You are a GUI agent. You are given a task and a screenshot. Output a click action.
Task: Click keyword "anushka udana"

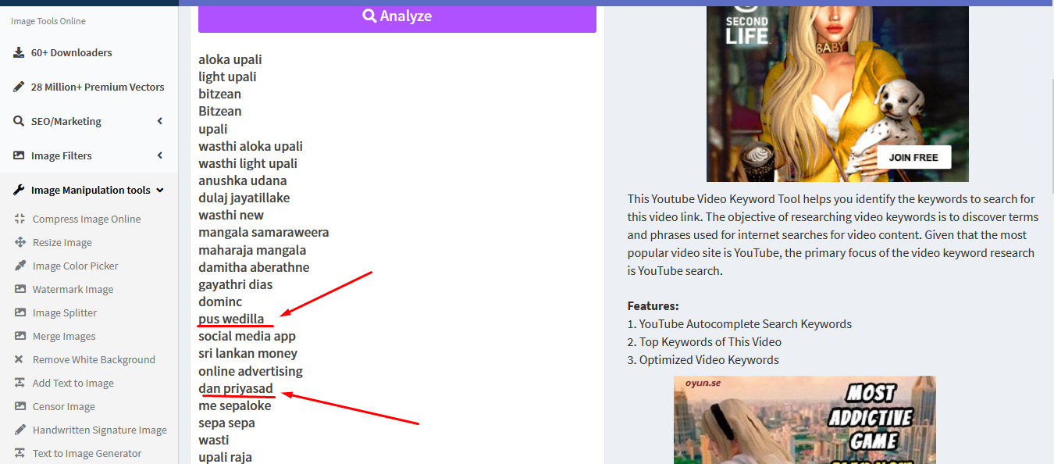[x=242, y=180]
